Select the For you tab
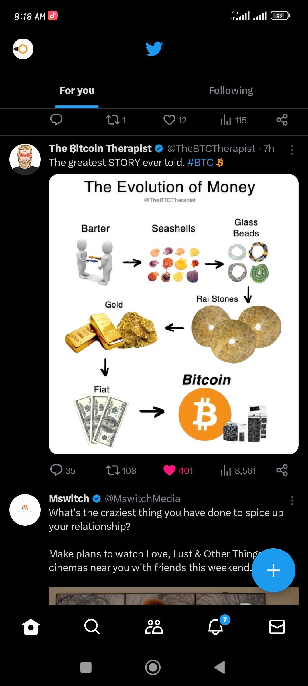The height and width of the screenshot is (686, 308). pyautogui.click(x=77, y=91)
